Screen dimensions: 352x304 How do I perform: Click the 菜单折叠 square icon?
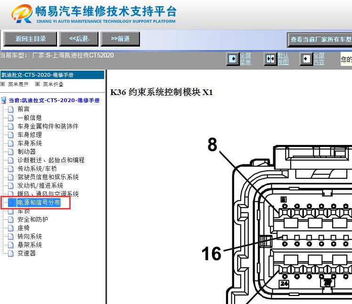pos(38,84)
